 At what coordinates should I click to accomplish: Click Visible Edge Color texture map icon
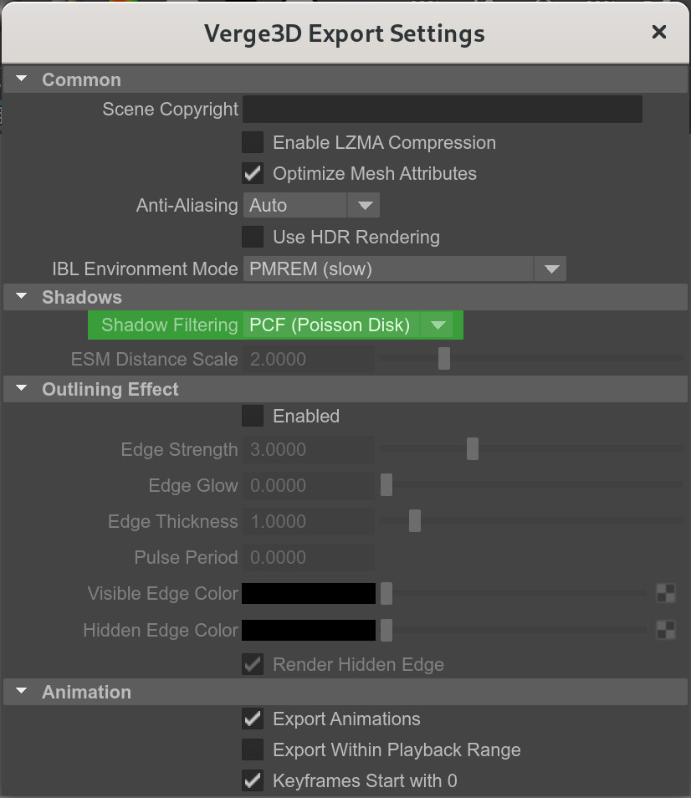pyautogui.click(x=666, y=593)
